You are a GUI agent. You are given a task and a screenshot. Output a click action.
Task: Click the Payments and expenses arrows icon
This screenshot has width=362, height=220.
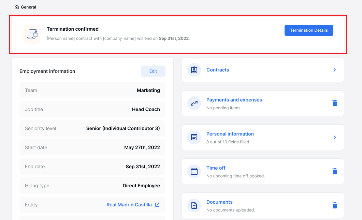(x=194, y=103)
